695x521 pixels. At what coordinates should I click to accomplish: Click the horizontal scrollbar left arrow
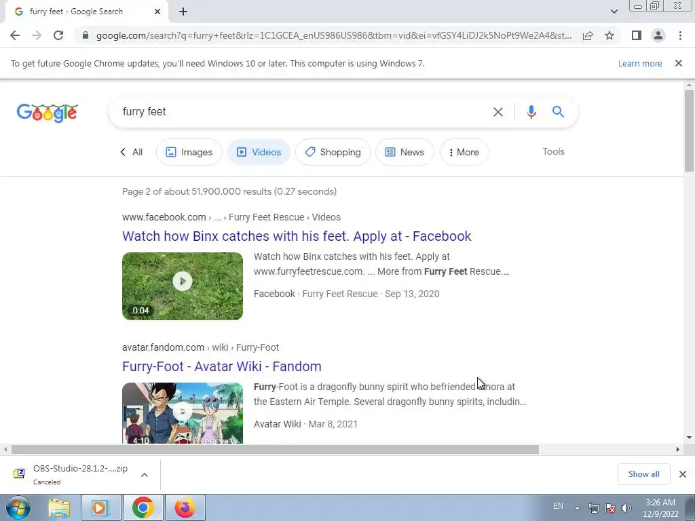[x=5, y=450]
